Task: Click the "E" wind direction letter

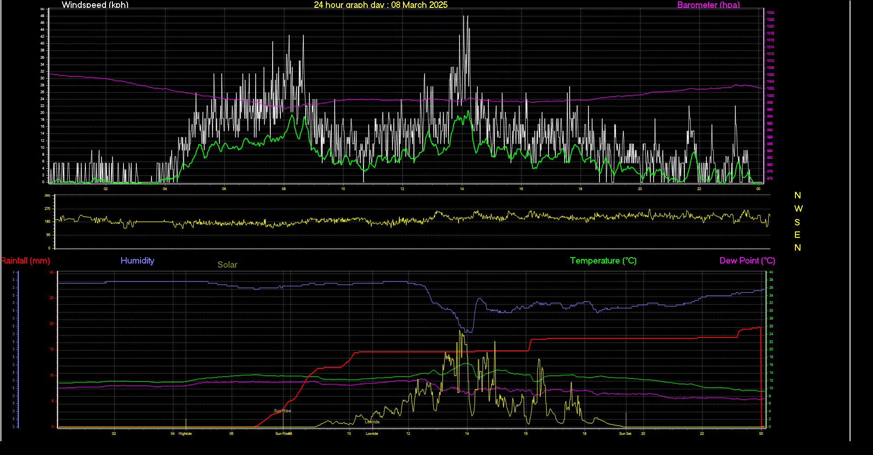Action: point(797,235)
